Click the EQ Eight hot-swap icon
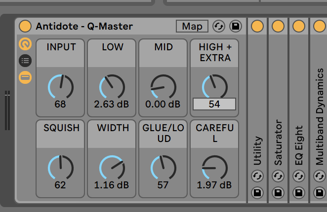This screenshot has width=327, height=212. pyautogui.click(x=298, y=176)
